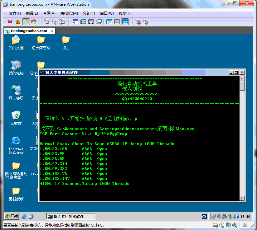Toggle the VMware sidebar view icon
257x230 pixels.
pos(75,22)
